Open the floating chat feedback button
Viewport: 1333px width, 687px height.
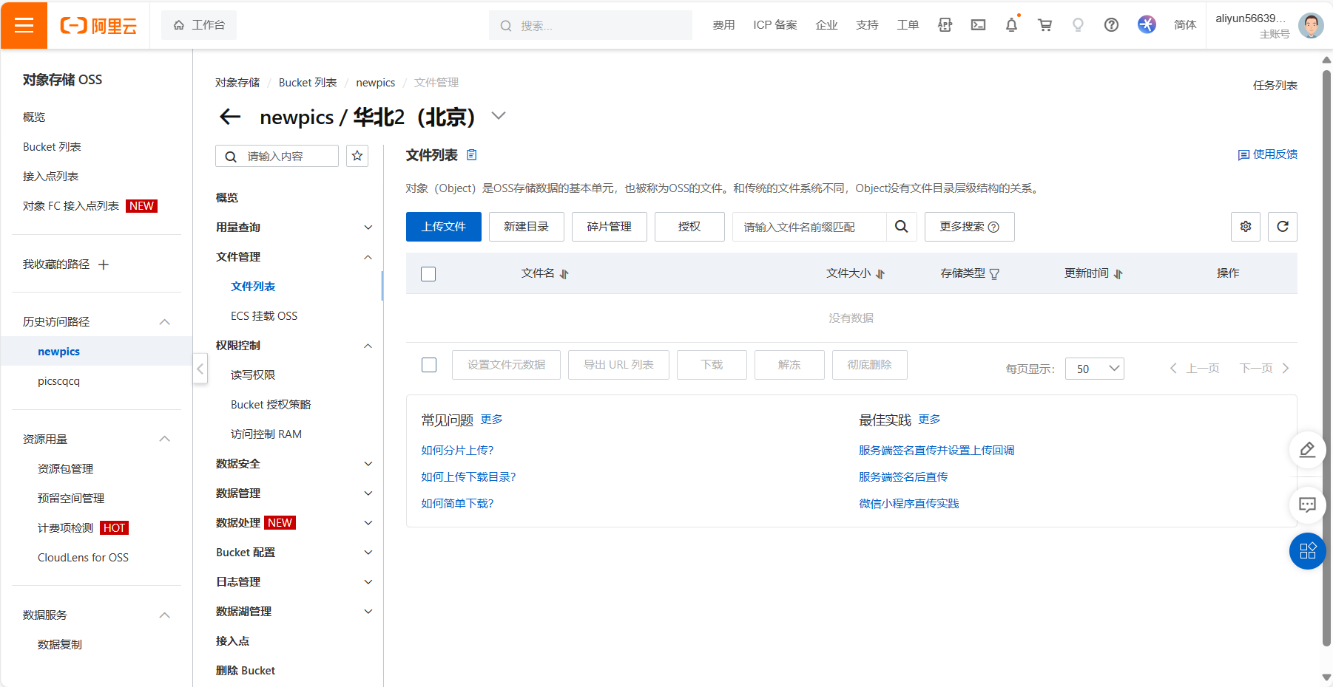pos(1307,505)
